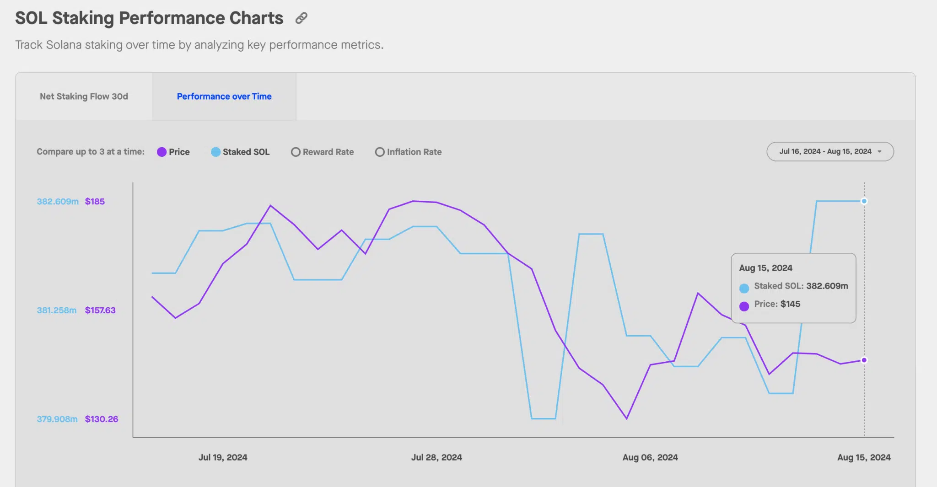Screen dimensions: 937x487
Task: Switch to Net Staking Flow 30d tab
Action: point(84,96)
